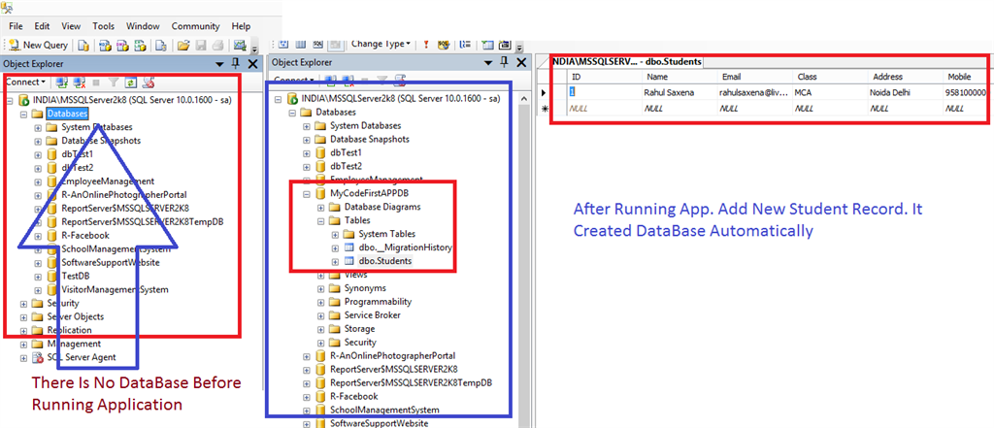Toggle the Results pane icon
This screenshot has width=994, height=428.
point(336,44)
